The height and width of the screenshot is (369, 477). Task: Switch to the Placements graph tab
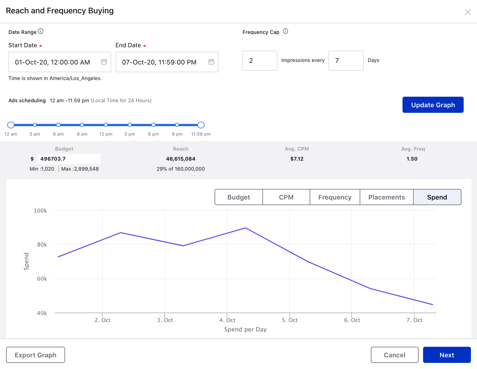coord(387,197)
